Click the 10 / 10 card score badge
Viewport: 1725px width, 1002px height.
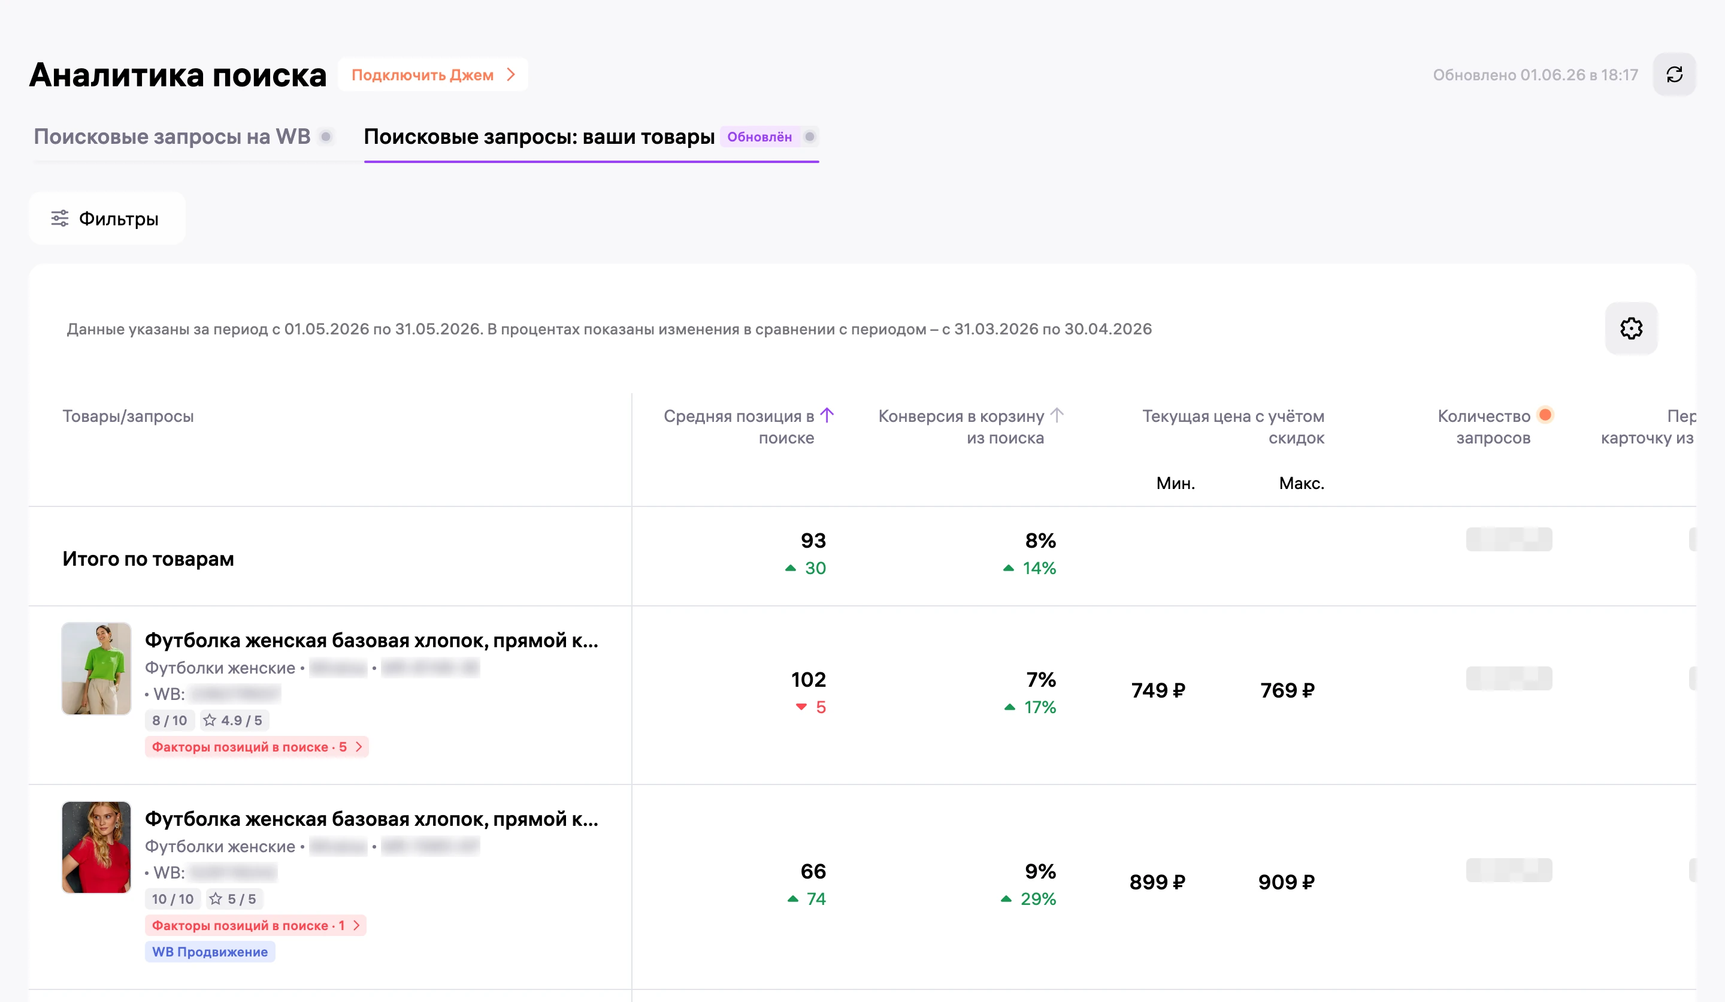coord(173,900)
